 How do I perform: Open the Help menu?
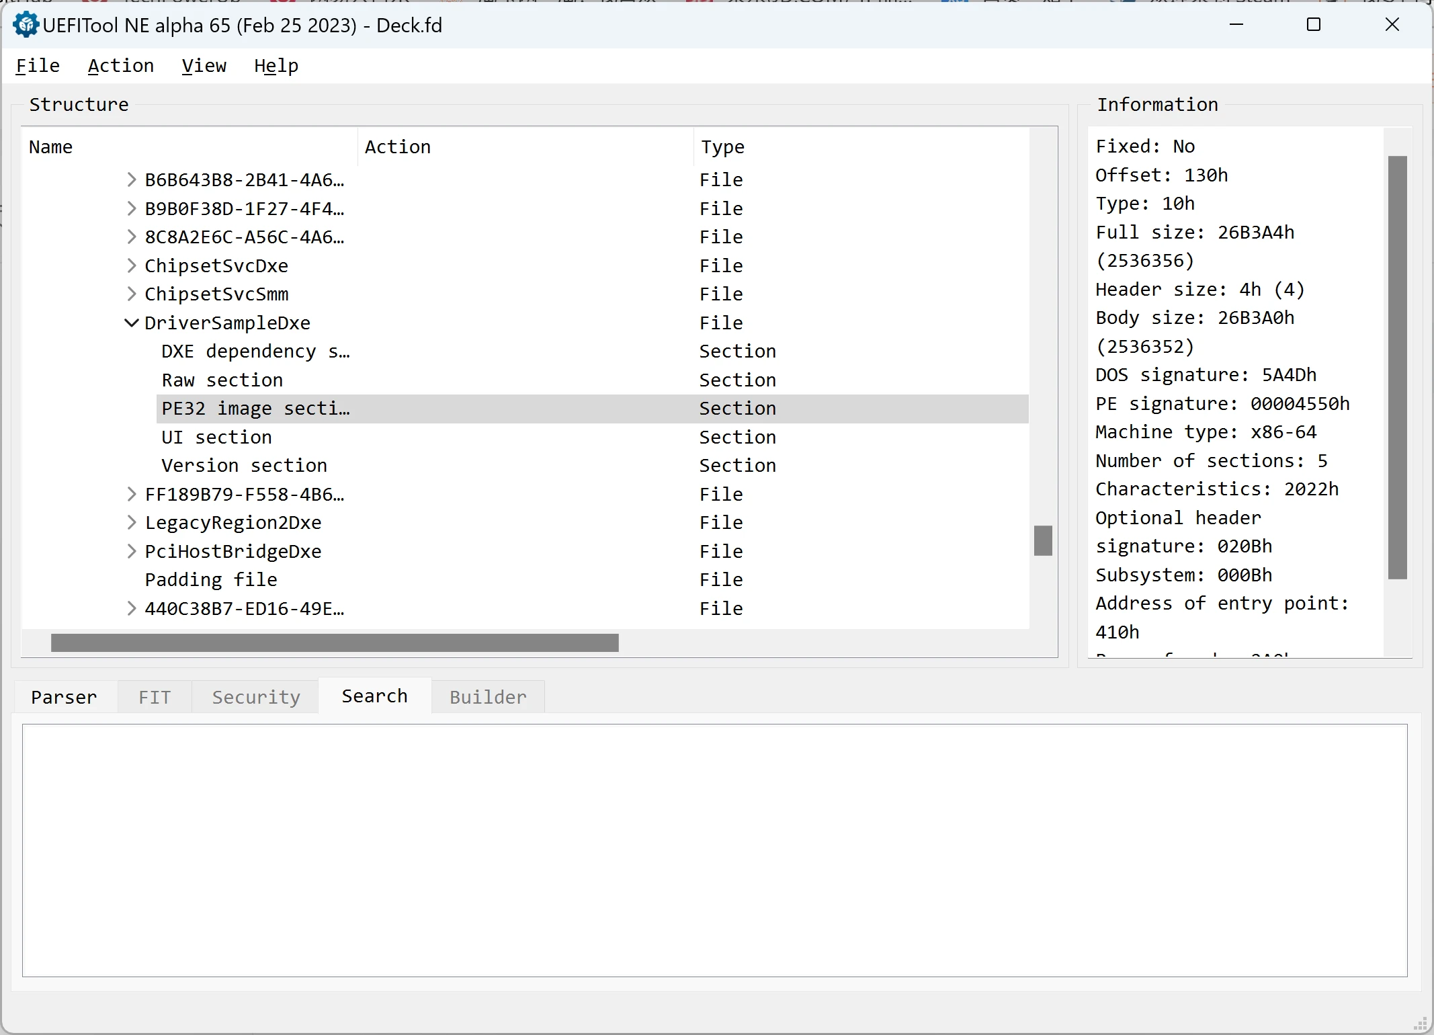click(276, 66)
